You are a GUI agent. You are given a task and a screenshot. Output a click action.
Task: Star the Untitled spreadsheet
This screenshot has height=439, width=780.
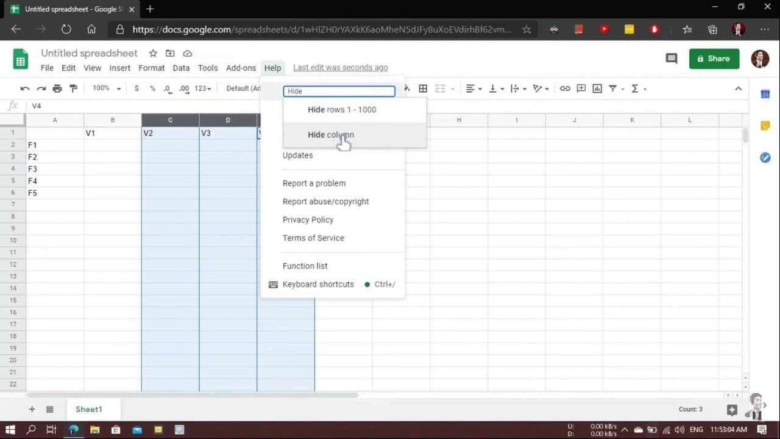point(153,53)
